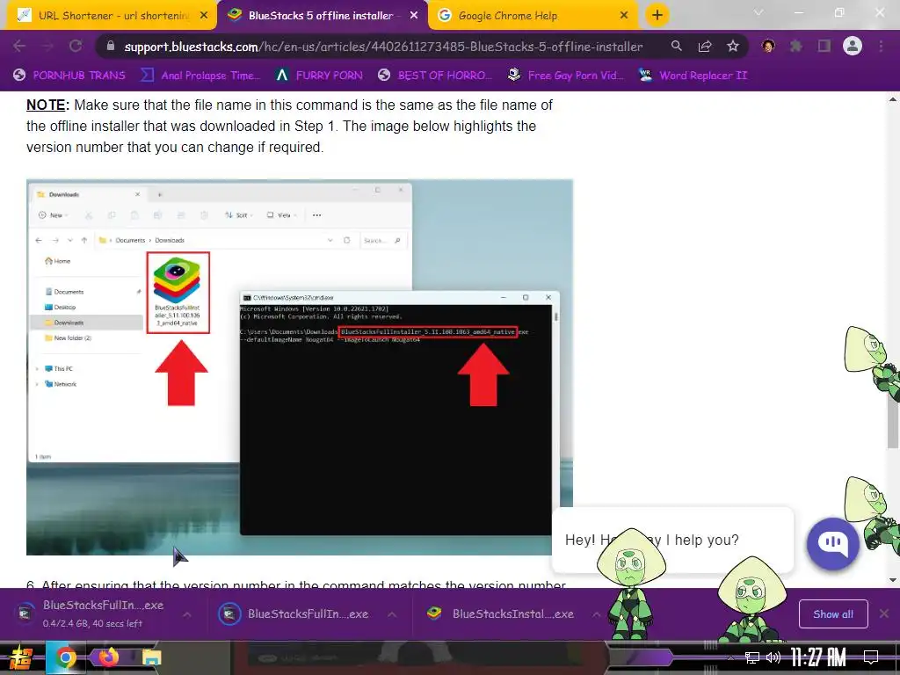Click the underlined NOTE text
The height and width of the screenshot is (675, 900).
(47, 105)
